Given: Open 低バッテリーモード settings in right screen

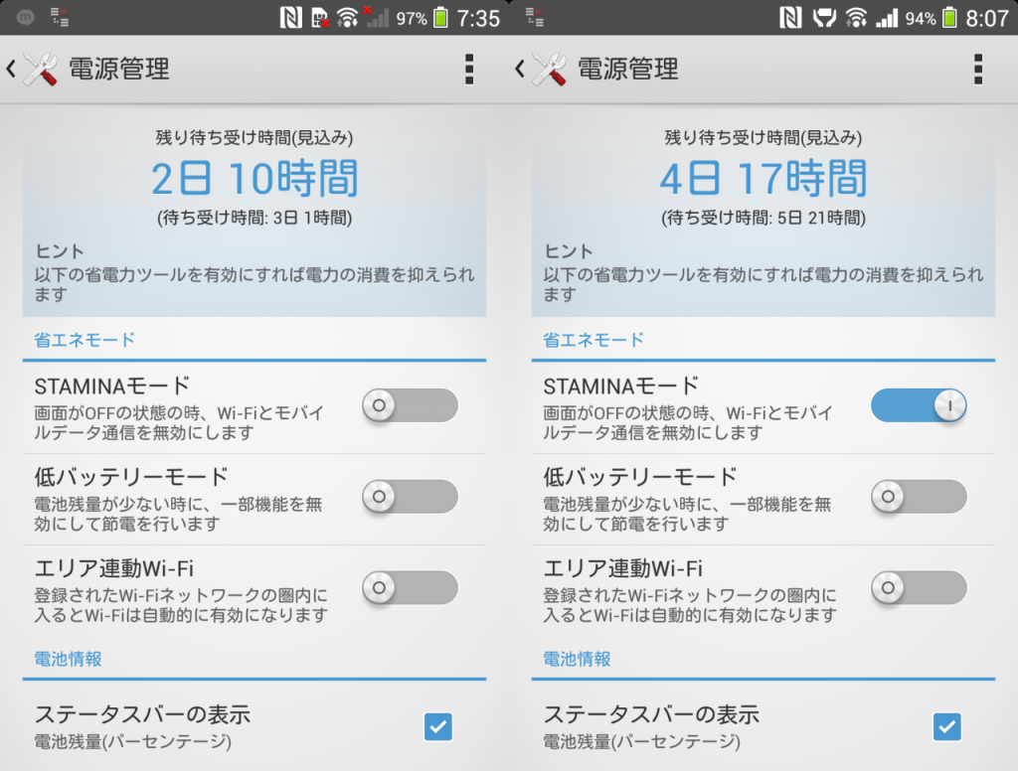Looking at the screenshot, I should tap(688, 499).
